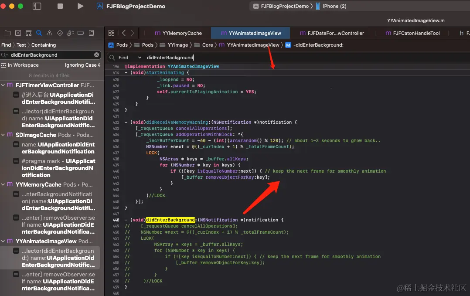Viewport: 470px width, 296px height.
Task: Go back in editor history
Action: 124,33
